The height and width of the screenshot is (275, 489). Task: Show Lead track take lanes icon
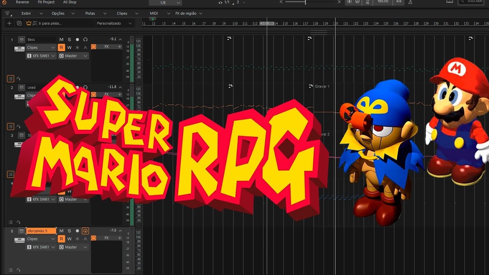click(x=10, y=126)
